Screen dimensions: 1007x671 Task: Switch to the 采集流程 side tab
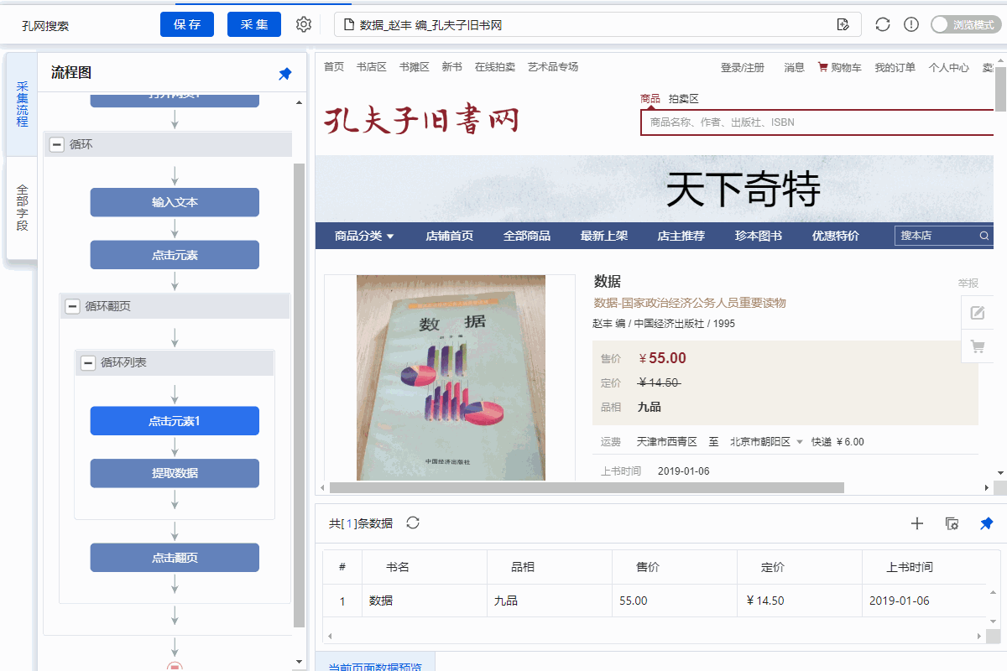(x=22, y=105)
